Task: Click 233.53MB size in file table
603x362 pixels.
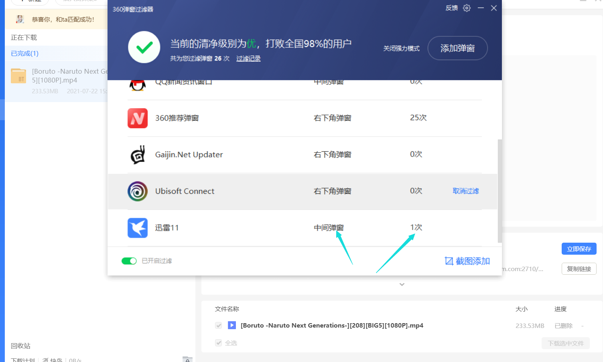Action: [x=530, y=326]
